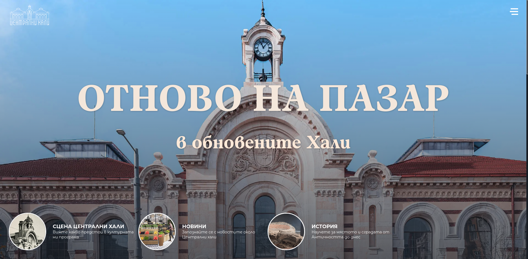Screen dimensions: 528x259
Task: Click the Античността description under ИСТОРИЯ
Action: click(350, 234)
